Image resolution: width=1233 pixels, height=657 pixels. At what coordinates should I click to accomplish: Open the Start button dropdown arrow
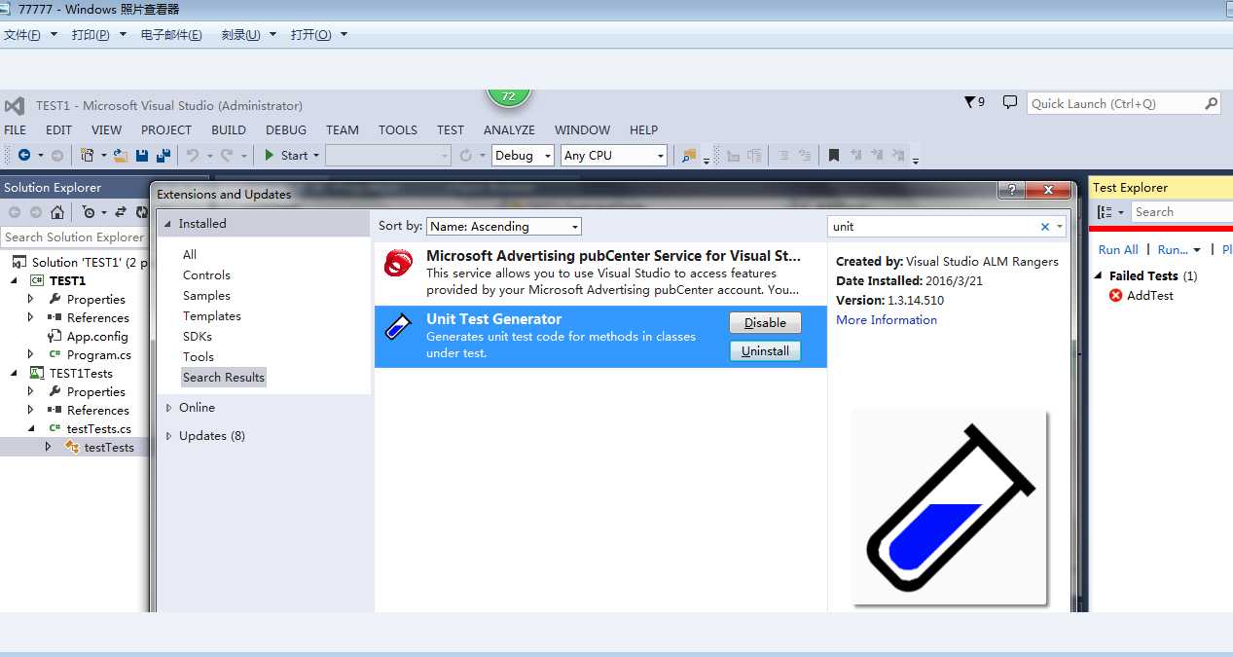[316, 156]
